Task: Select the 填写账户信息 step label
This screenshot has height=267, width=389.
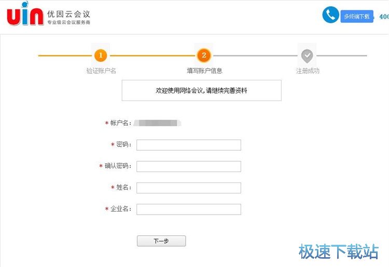Action: coord(204,71)
